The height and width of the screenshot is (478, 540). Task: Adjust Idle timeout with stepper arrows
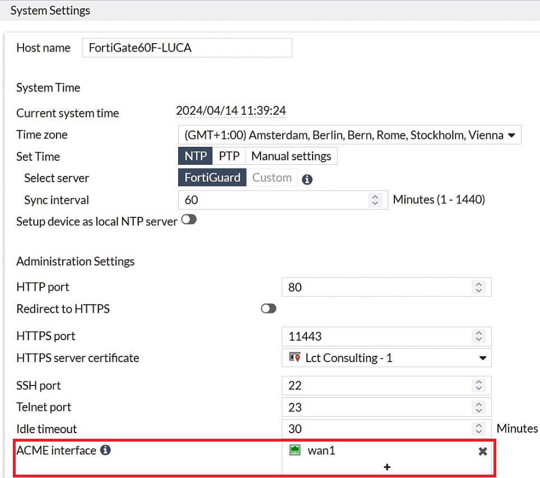coord(479,428)
